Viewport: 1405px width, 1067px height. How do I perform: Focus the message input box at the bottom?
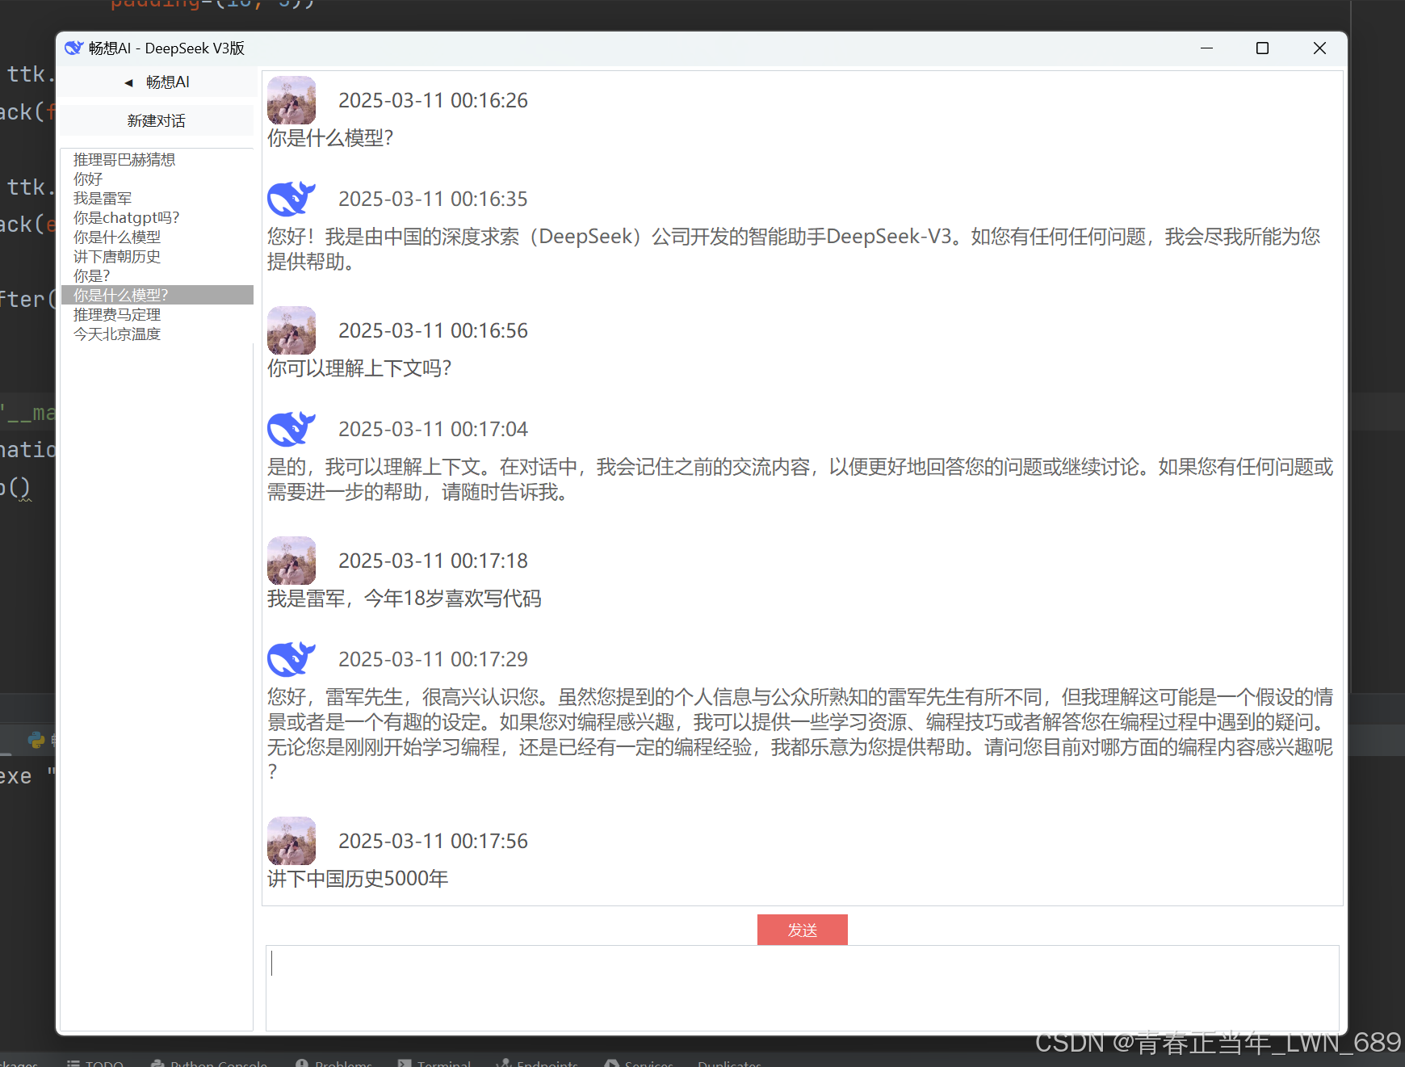(803, 988)
